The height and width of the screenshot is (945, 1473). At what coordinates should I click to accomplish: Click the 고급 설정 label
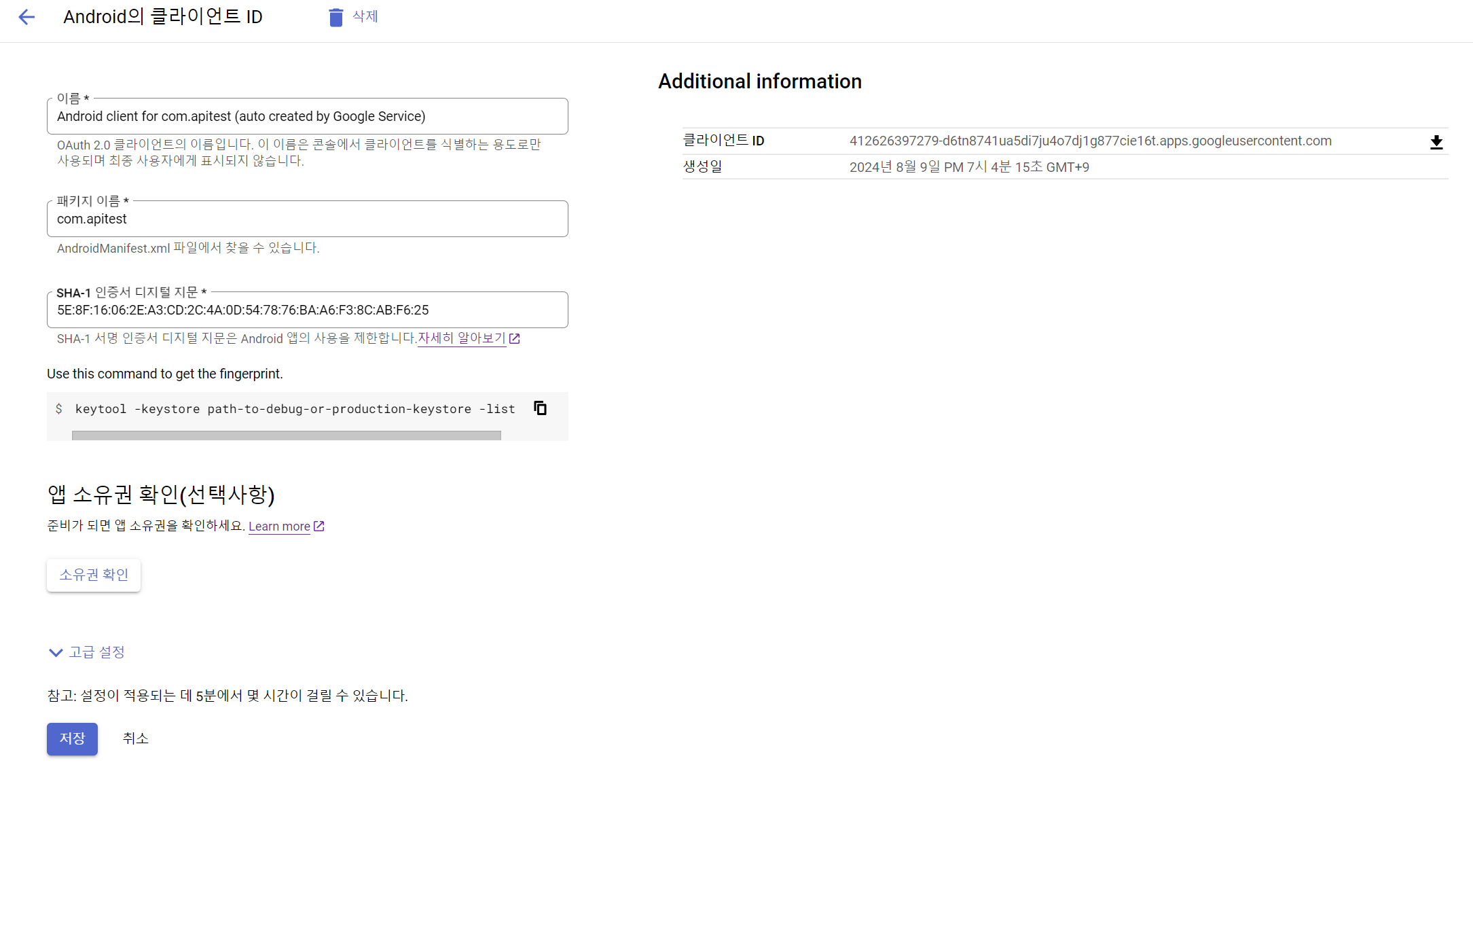(97, 652)
